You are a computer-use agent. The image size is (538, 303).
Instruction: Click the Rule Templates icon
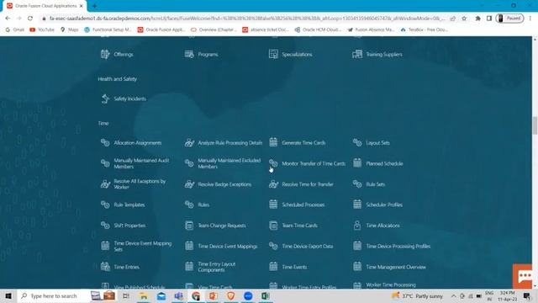[105, 205]
